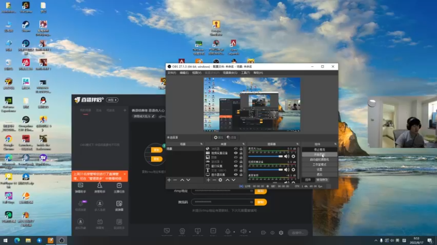437x245 pixels.
Task: Move the scene down with the down arrow in the Scenes panel
Action: click(188, 180)
